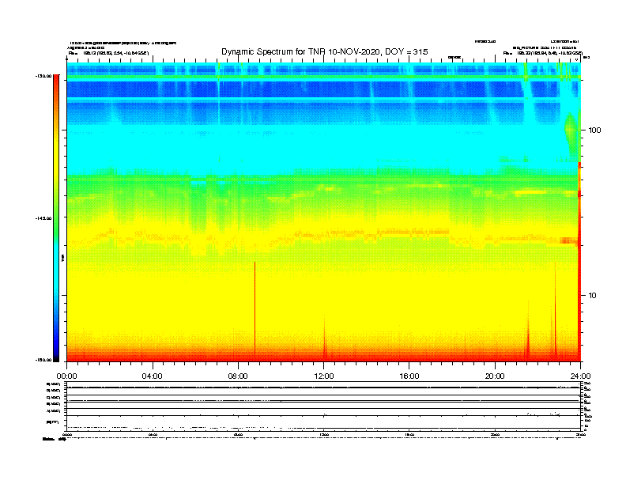Image resolution: width=626 pixels, height=484 pixels.
Task: Click the 24:00 label on the spectrum's time axis
Action: [x=580, y=376]
